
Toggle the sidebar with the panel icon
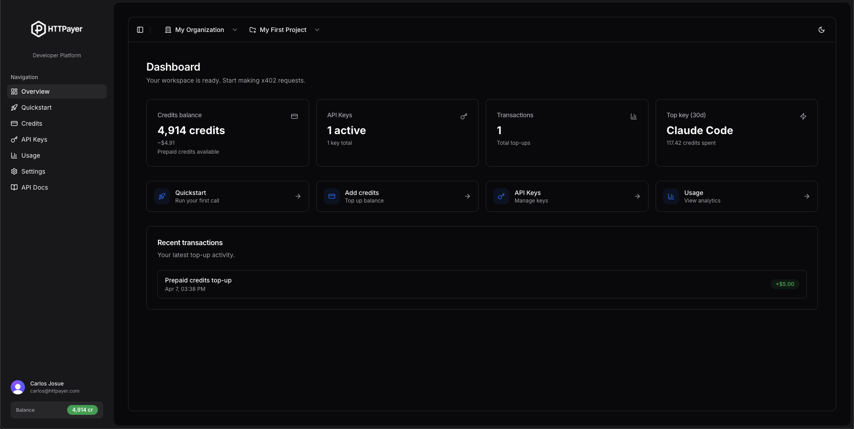[x=140, y=30]
